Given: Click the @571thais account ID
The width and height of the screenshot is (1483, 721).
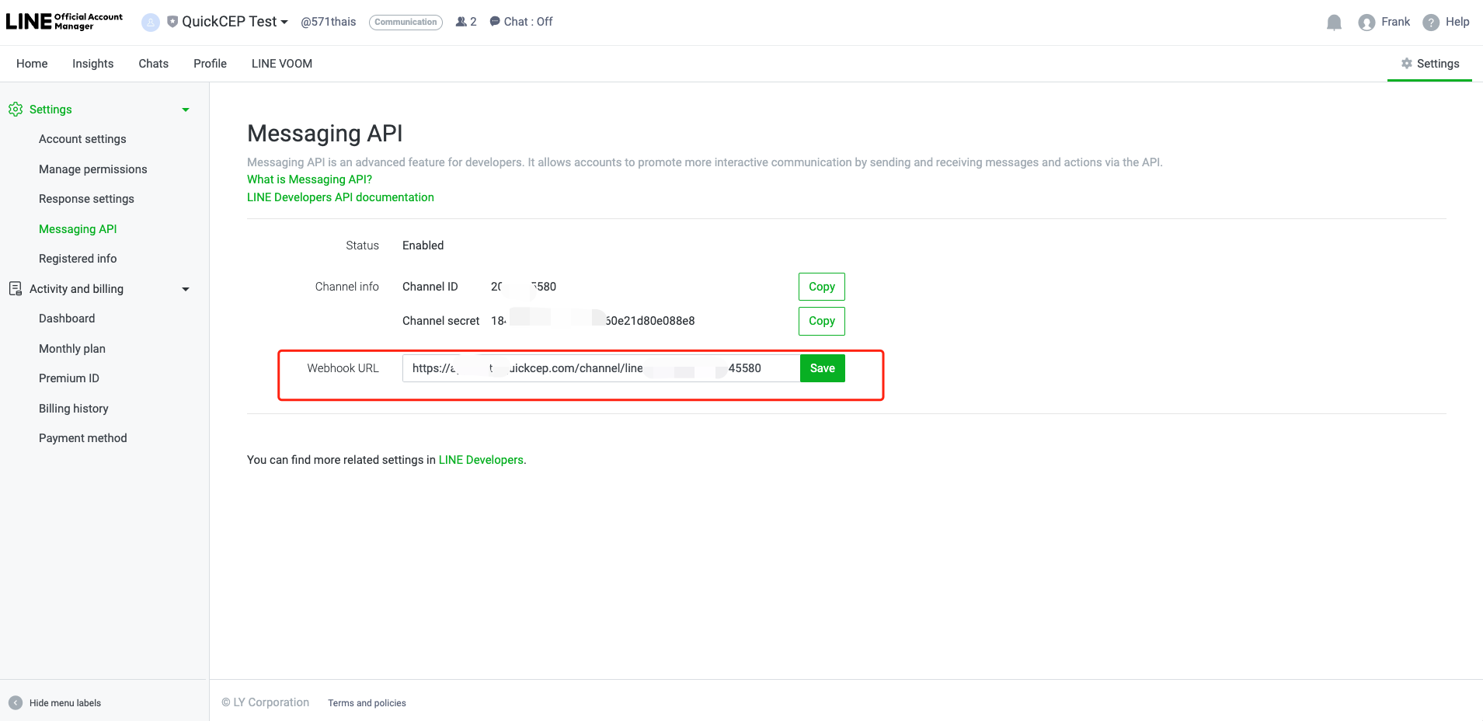Looking at the screenshot, I should point(329,22).
